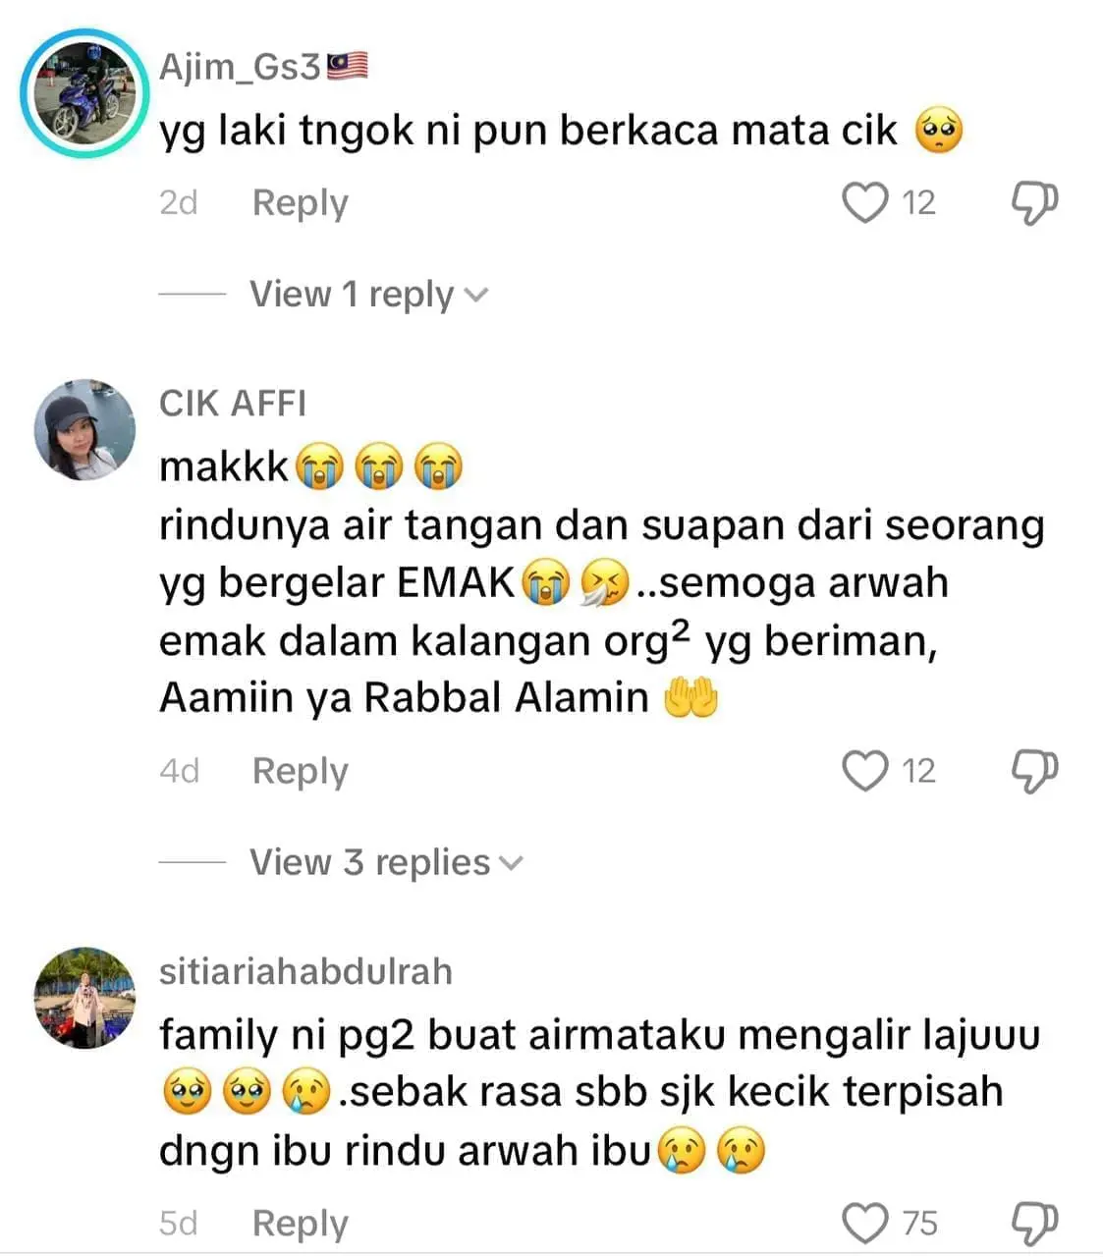
Task: Expand View 1 reply under Ajim_Gs3
Action: point(367,294)
